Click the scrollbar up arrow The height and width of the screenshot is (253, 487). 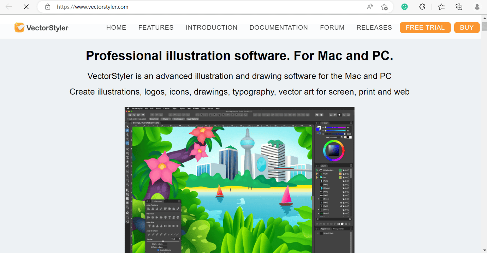[484, 18]
